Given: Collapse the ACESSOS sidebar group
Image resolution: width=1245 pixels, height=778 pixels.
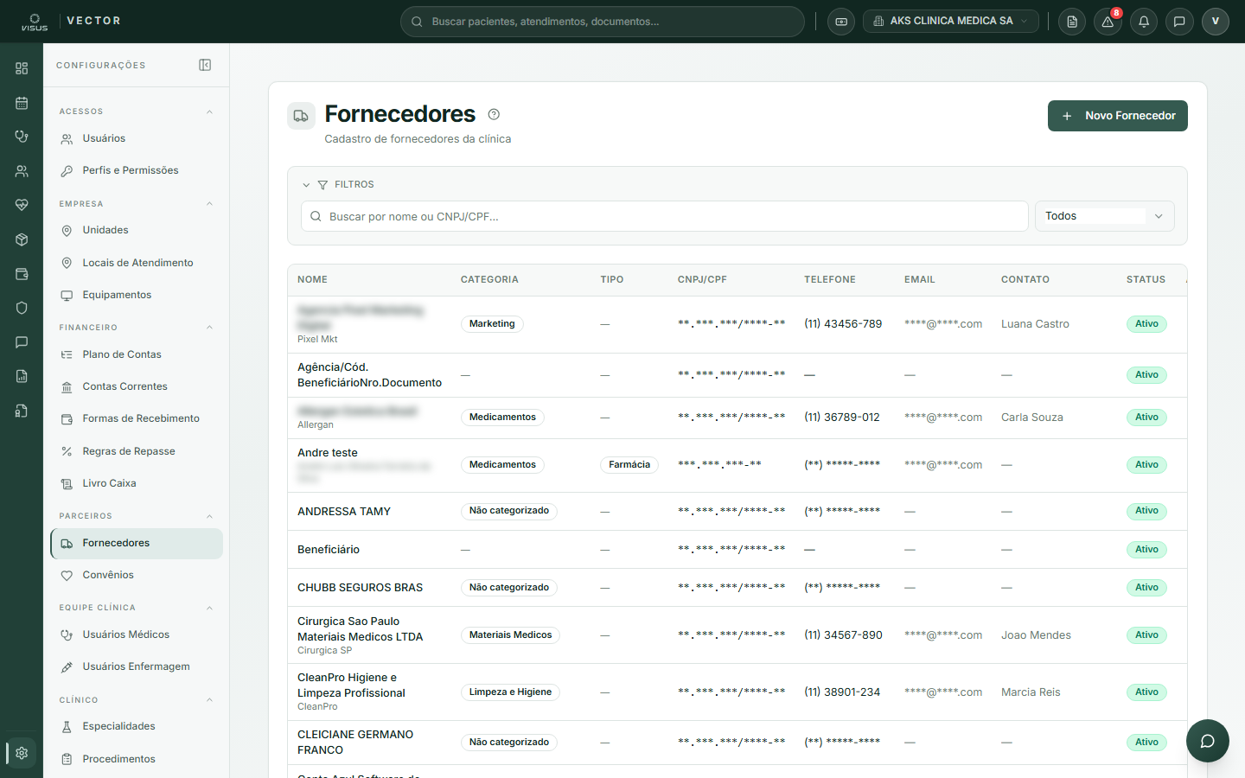Looking at the screenshot, I should point(137,112).
